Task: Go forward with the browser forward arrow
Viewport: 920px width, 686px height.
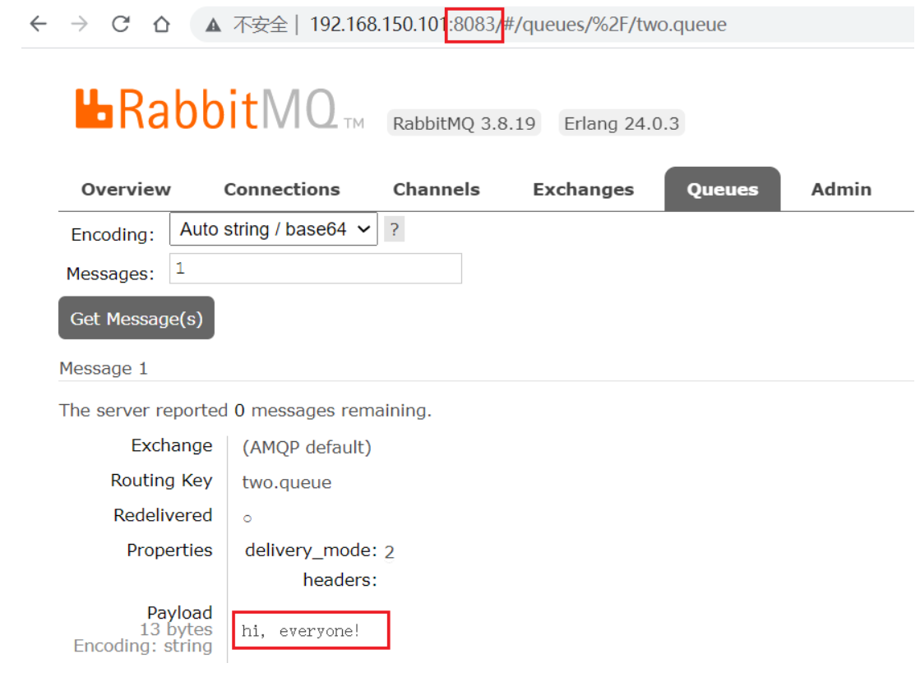Action: click(79, 24)
